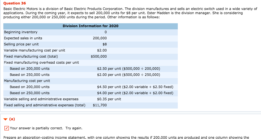
Task: Click $2.00 per unit ($500,000 ÷ 250,000) value
Action: pyautogui.click(x=128, y=75)
